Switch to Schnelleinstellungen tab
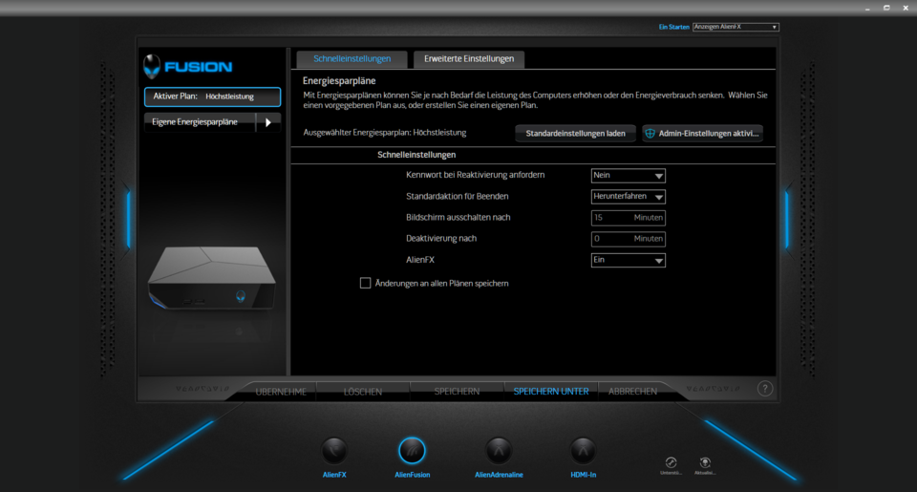The width and height of the screenshot is (917, 492). point(352,59)
